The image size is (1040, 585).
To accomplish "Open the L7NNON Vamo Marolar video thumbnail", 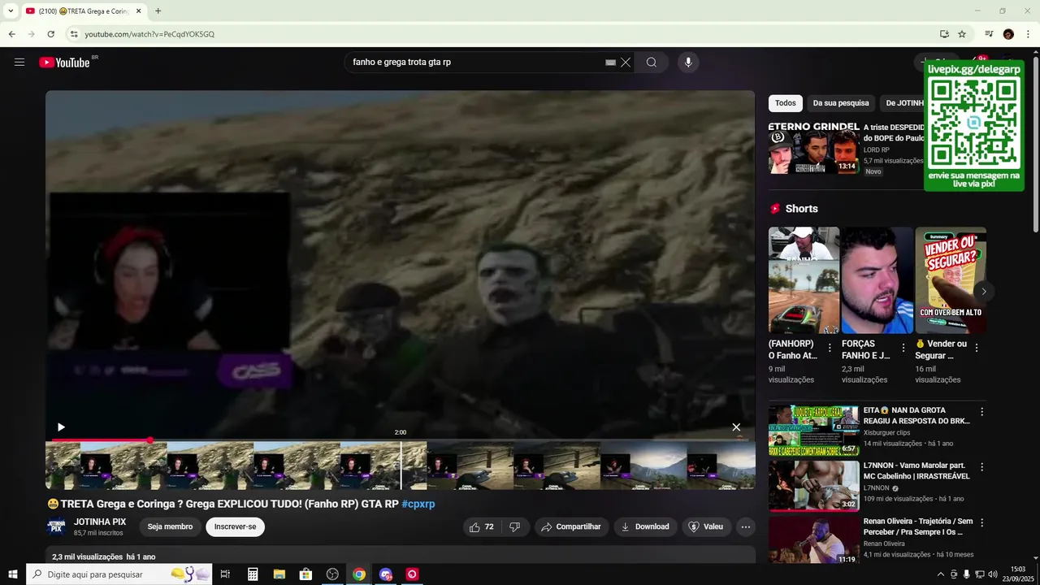I will [814, 486].
